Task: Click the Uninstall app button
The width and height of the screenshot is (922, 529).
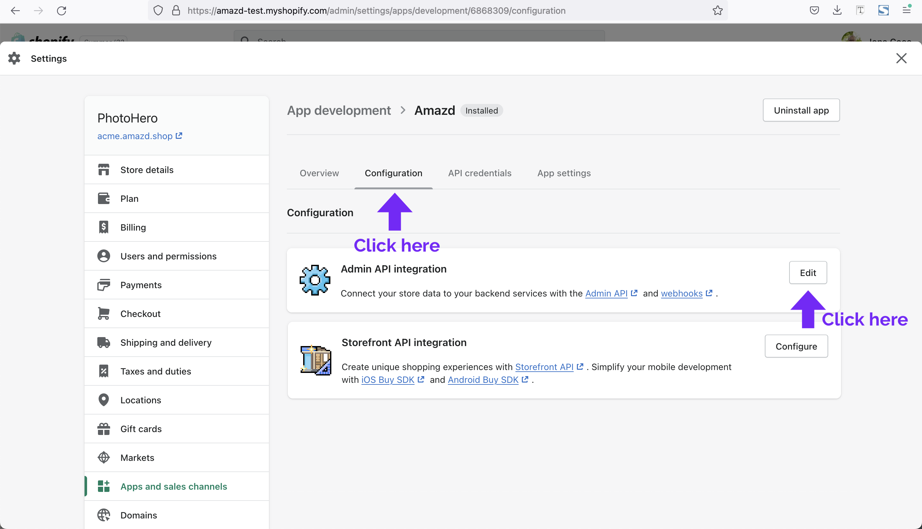Action: click(801, 110)
